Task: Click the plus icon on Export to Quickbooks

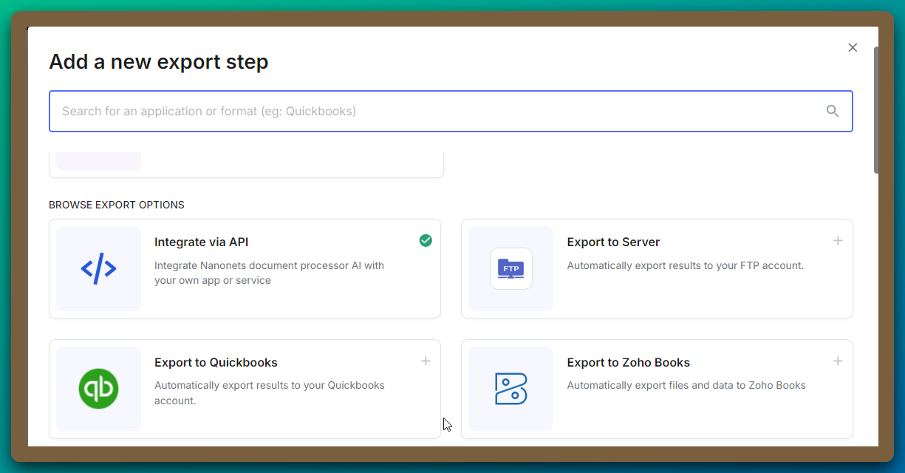Action: [x=426, y=361]
